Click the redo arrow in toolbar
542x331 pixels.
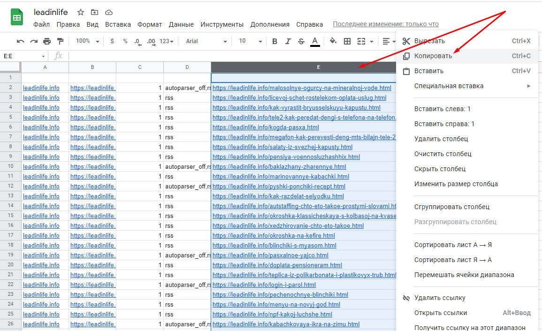[34, 41]
